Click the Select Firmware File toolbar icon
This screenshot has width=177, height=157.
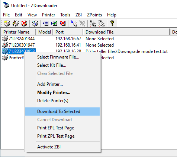(45, 23)
